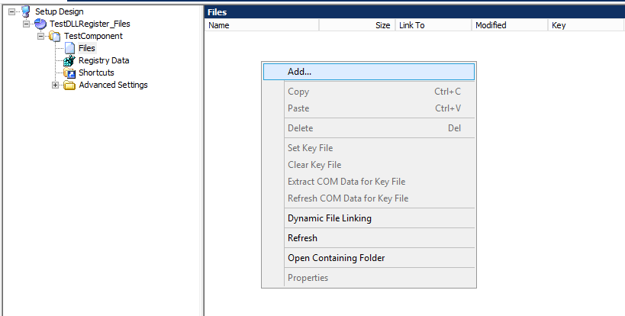Click the TestComponent component icon
Image resolution: width=625 pixels, height=316 pixels.
tap(55, 37)
